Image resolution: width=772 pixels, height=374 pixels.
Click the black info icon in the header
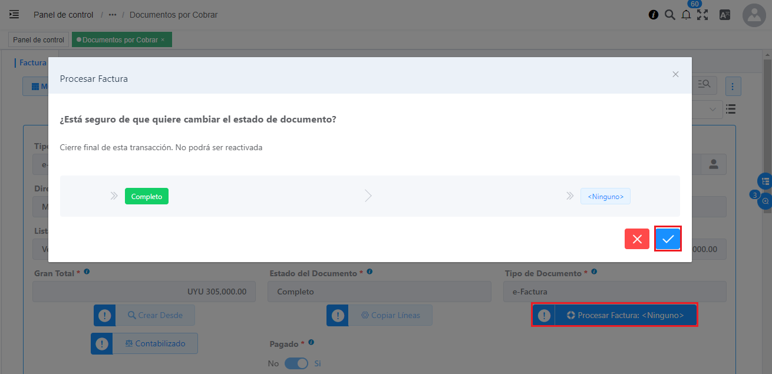click(x=653, y=15)
